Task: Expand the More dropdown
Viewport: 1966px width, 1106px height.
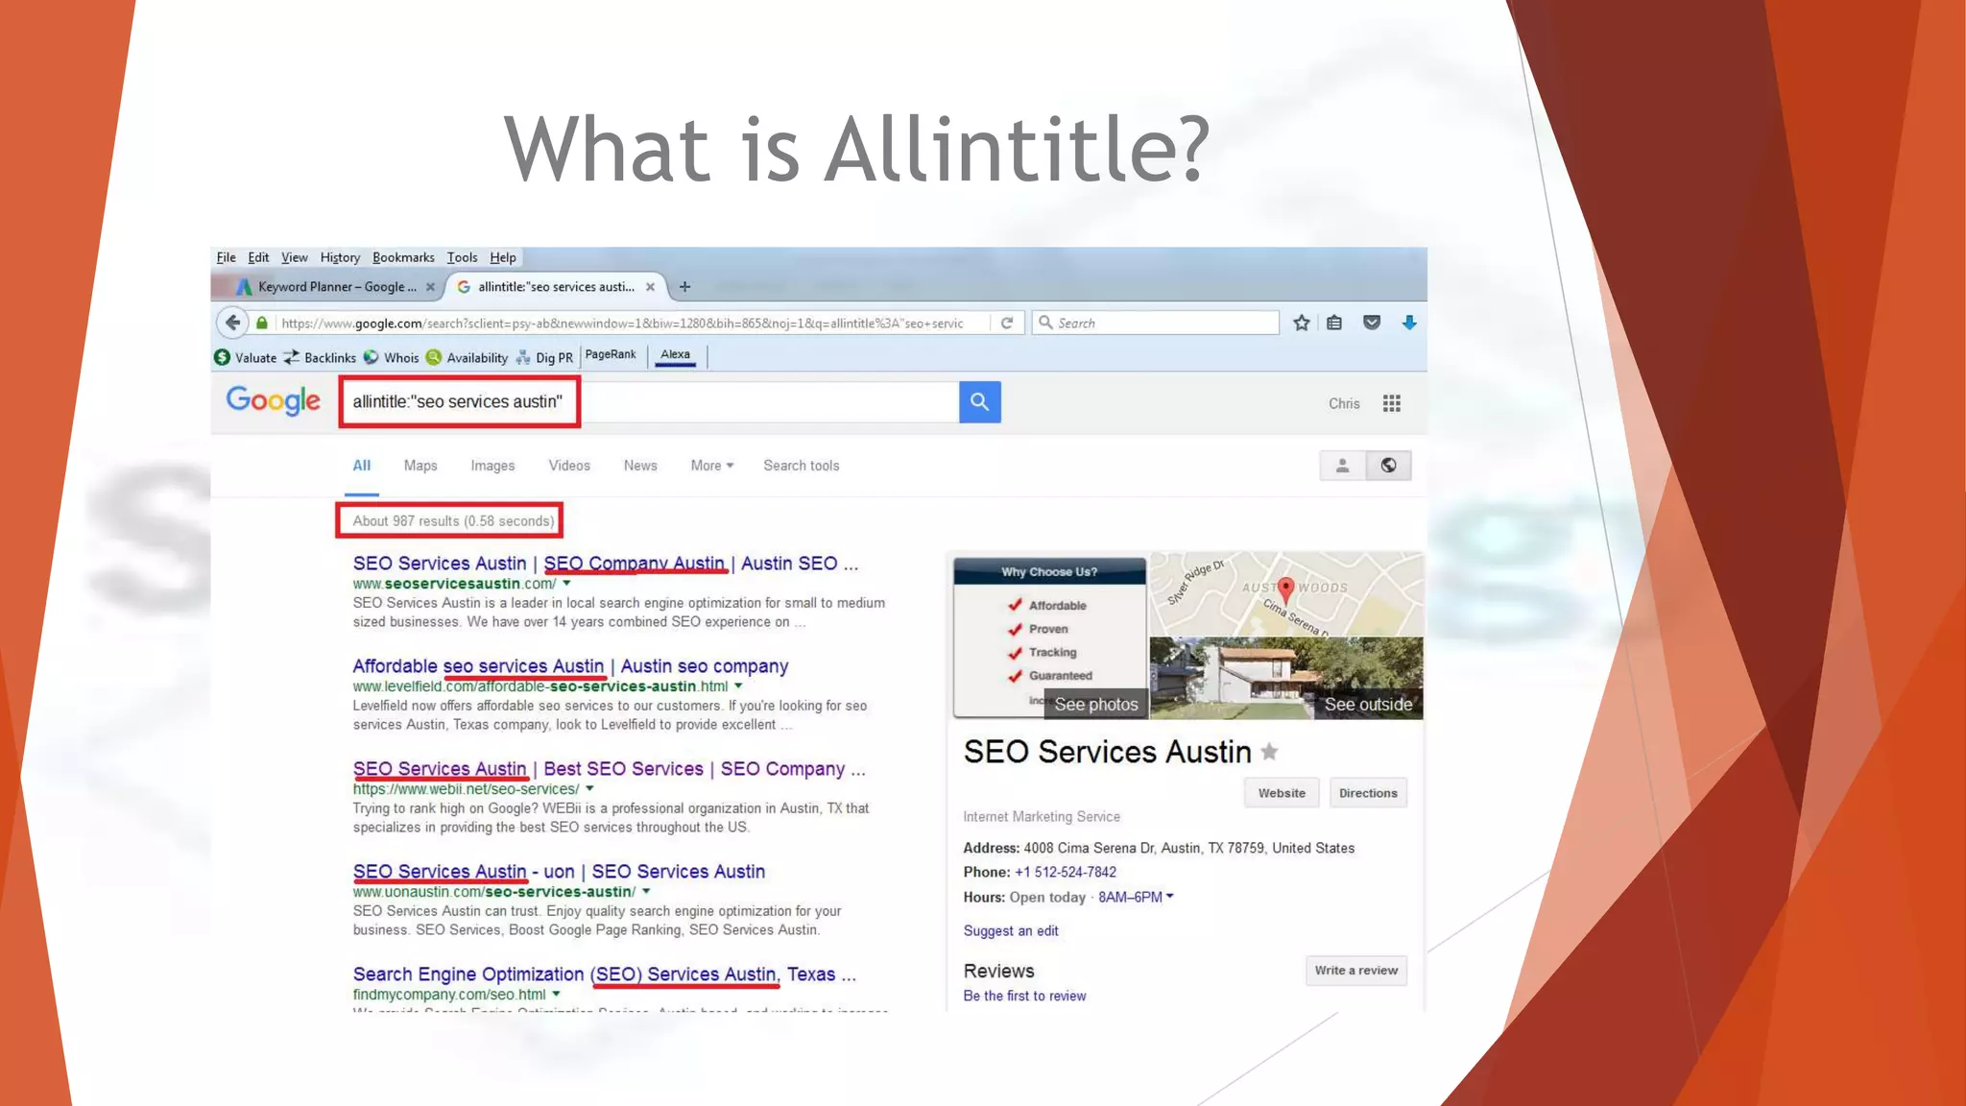Action: pos(711,466)
